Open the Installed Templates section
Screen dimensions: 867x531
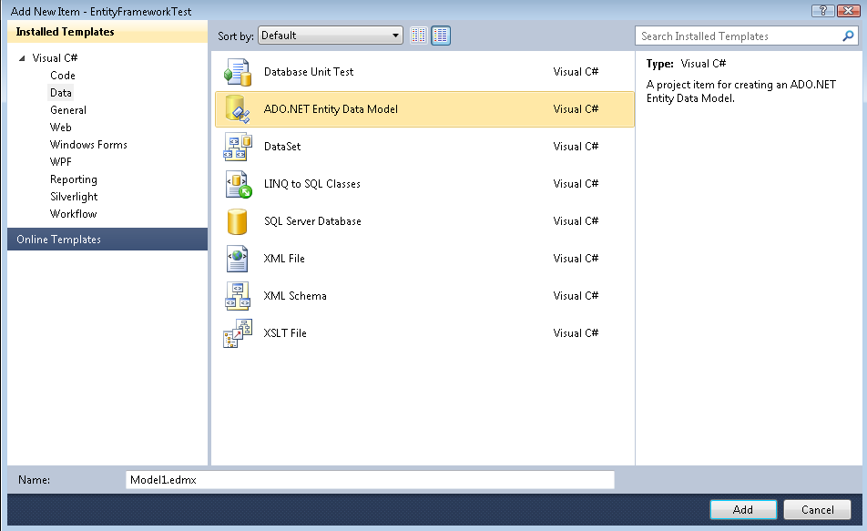[65, 32]
